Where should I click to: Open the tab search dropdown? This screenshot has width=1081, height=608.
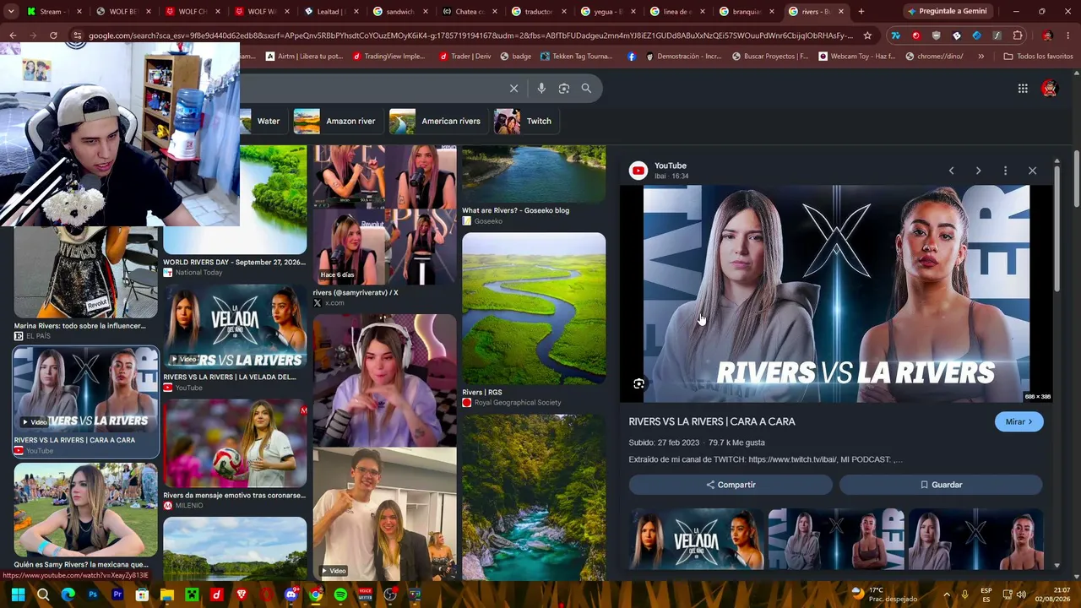(x=11, y=12)
